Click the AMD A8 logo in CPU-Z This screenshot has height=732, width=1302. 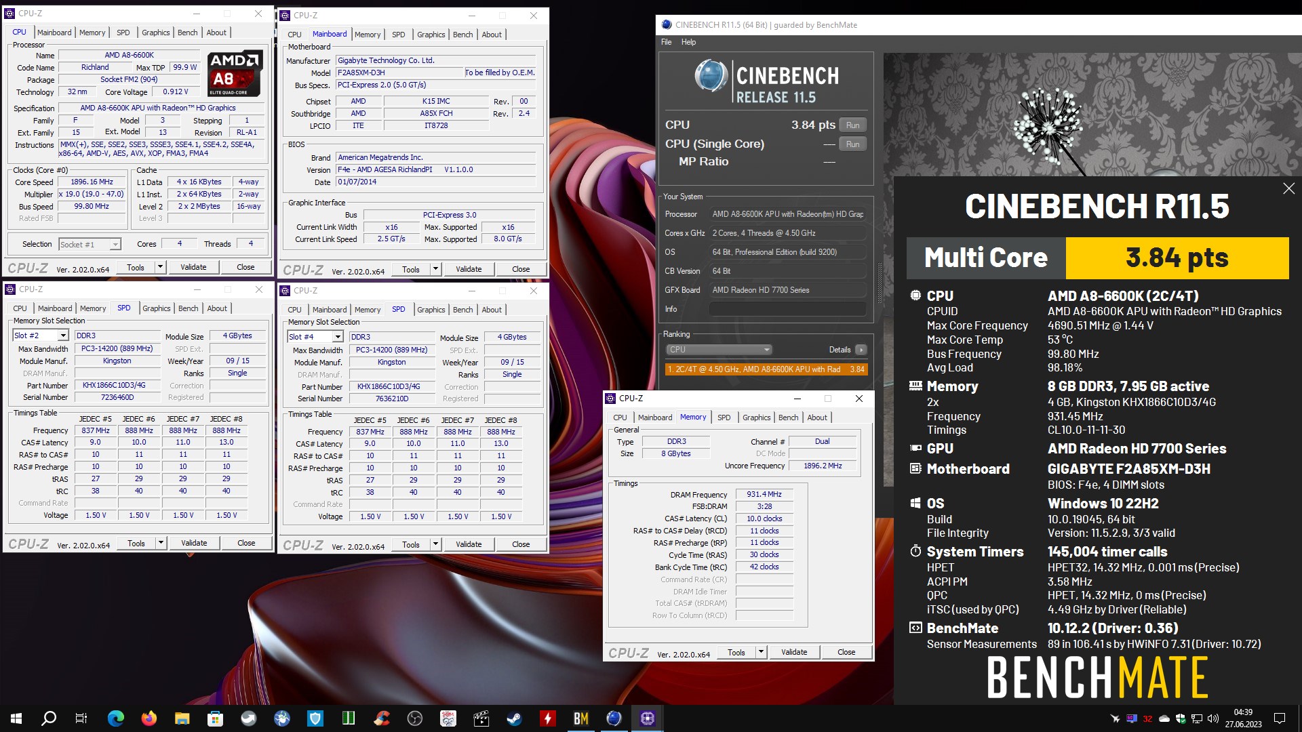point(235,73)
